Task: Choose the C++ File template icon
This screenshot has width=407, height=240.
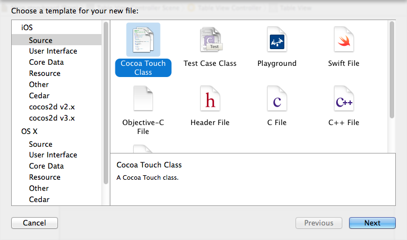Action: click(344, 99)
